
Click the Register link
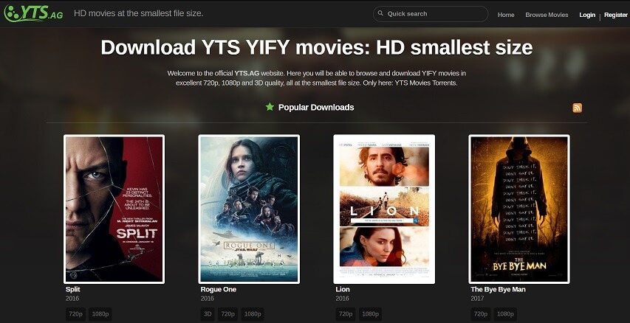click(615, 15)
